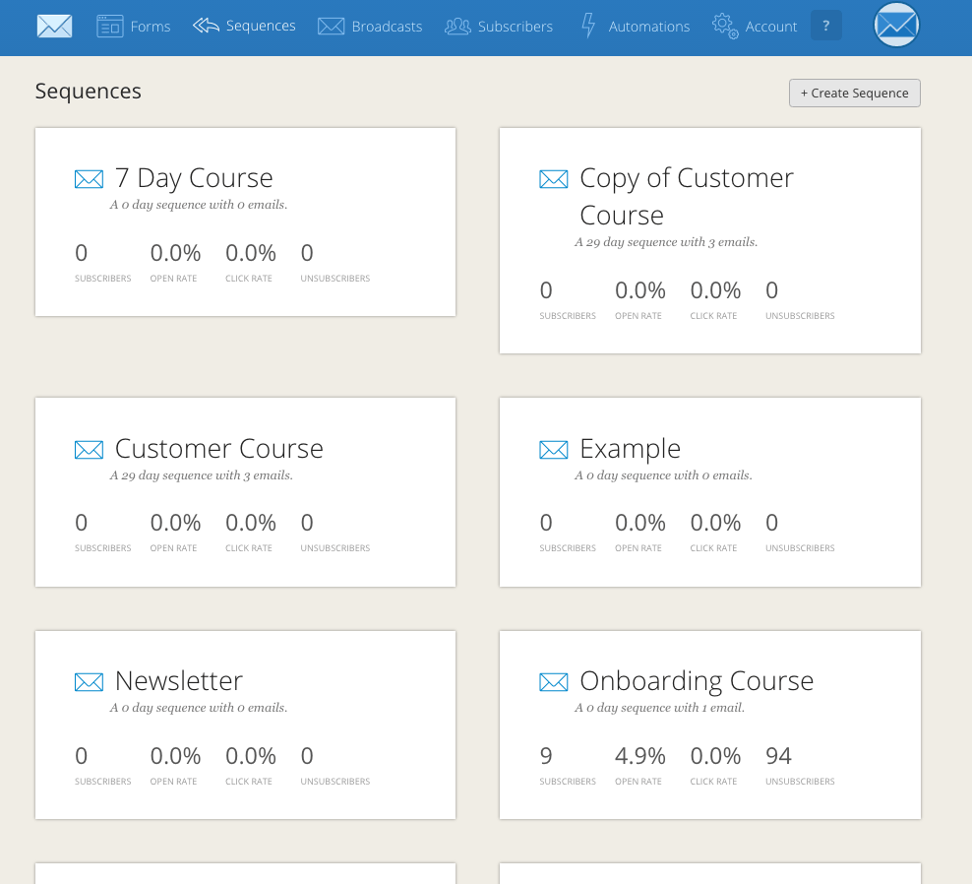Open the Newsletter sequence title
This screenshot has height=884, width=972.
click(x=179, y=681)
